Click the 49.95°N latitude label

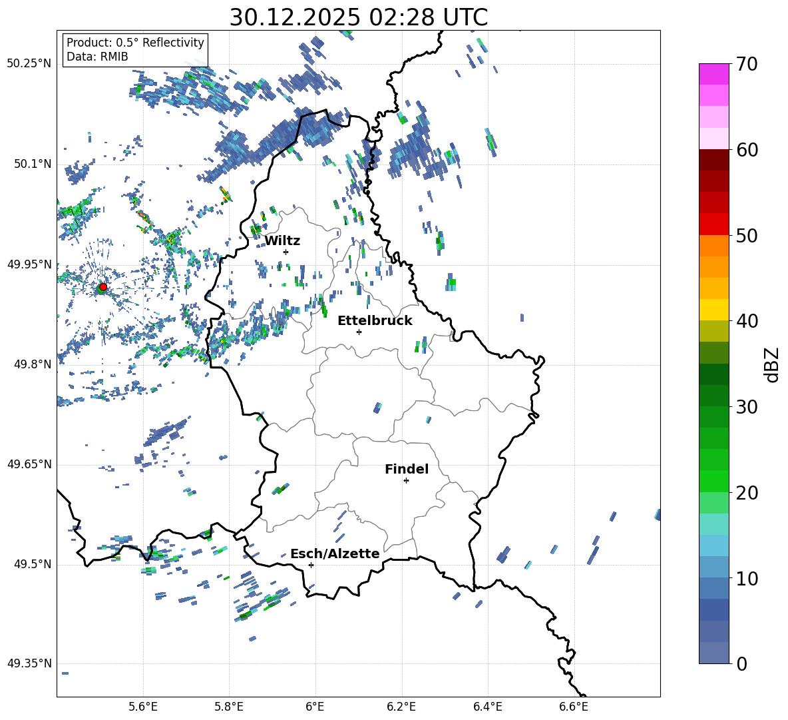(x=29, y=264)
